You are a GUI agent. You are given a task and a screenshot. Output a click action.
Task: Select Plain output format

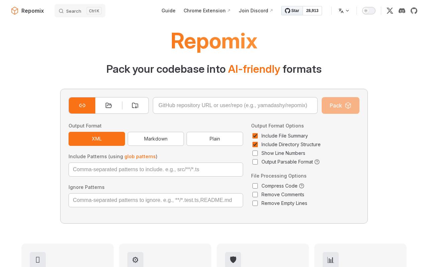click(x=215, y=139)
